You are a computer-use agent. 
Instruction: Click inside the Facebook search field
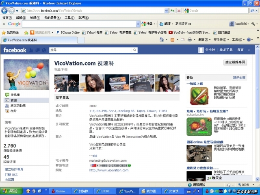click(91, 50)
